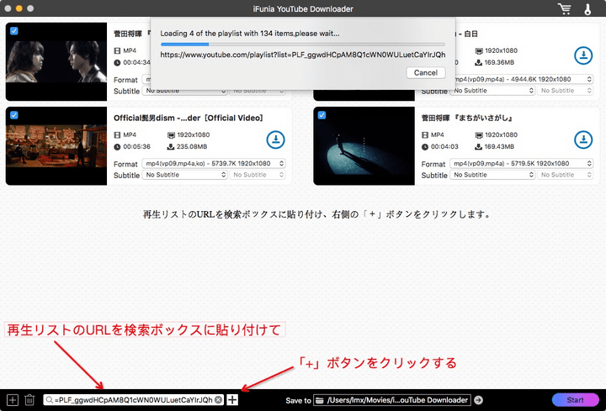Click the folder icon in Save to field

(x=320, y=400)
